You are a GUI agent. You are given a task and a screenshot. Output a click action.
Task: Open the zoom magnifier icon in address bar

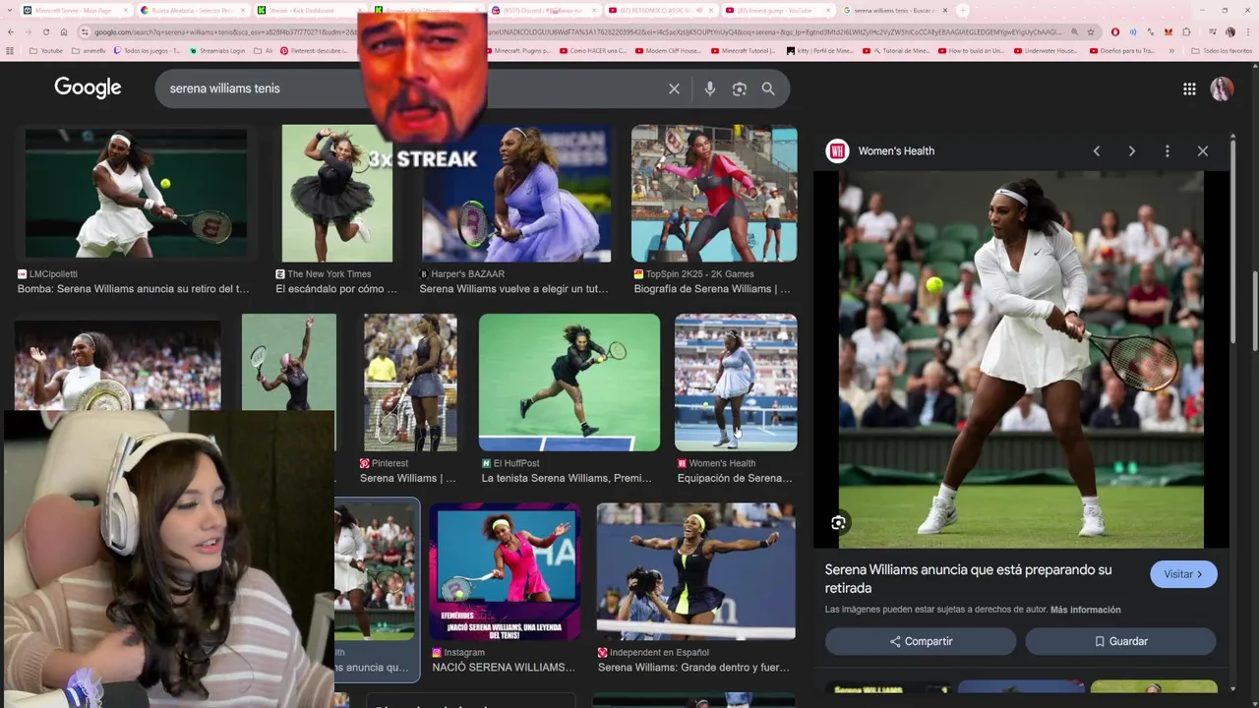1074,31
